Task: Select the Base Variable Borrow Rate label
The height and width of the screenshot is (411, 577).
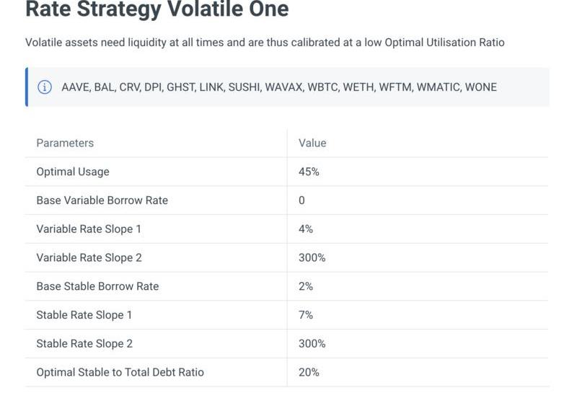Action: click(x=102, y=200)
